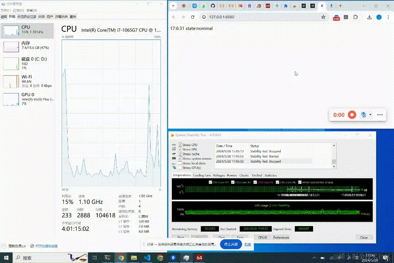The width and height of the screenshot is (394, 263).
Task: Click the CPUID button in AIDA64
Action: tap(263, 237)
